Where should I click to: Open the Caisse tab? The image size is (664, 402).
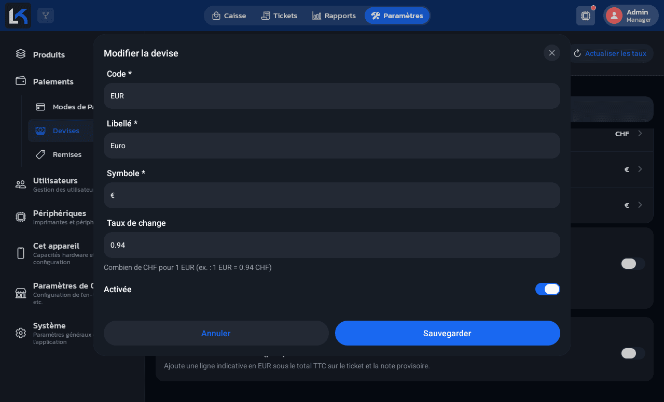229,16
